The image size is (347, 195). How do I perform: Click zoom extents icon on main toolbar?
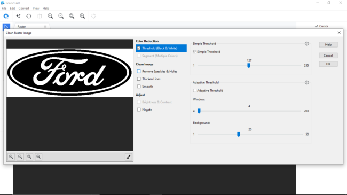(x=82, y=16)
